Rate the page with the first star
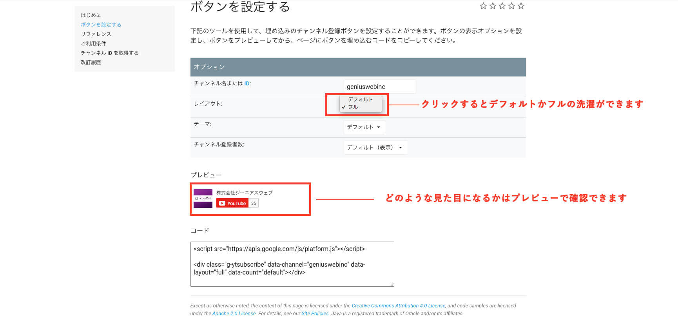Viewport: 678px width, 325px height. point(483,6)
